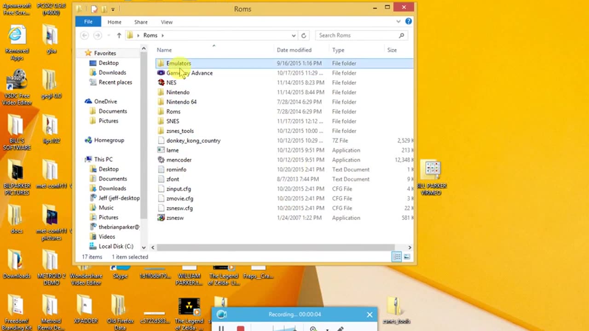Select the donkey_kong_country 7Z file icon
Image resolution: width=589 pixels, height=331 pixels.
point(161,141)
